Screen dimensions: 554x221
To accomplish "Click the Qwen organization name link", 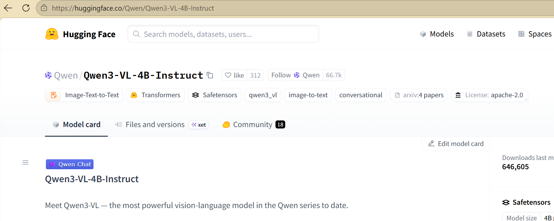I will [x=66, y=76].
